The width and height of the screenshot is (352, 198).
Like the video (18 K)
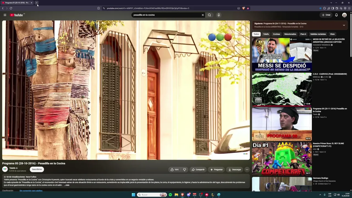coord(174,170)
